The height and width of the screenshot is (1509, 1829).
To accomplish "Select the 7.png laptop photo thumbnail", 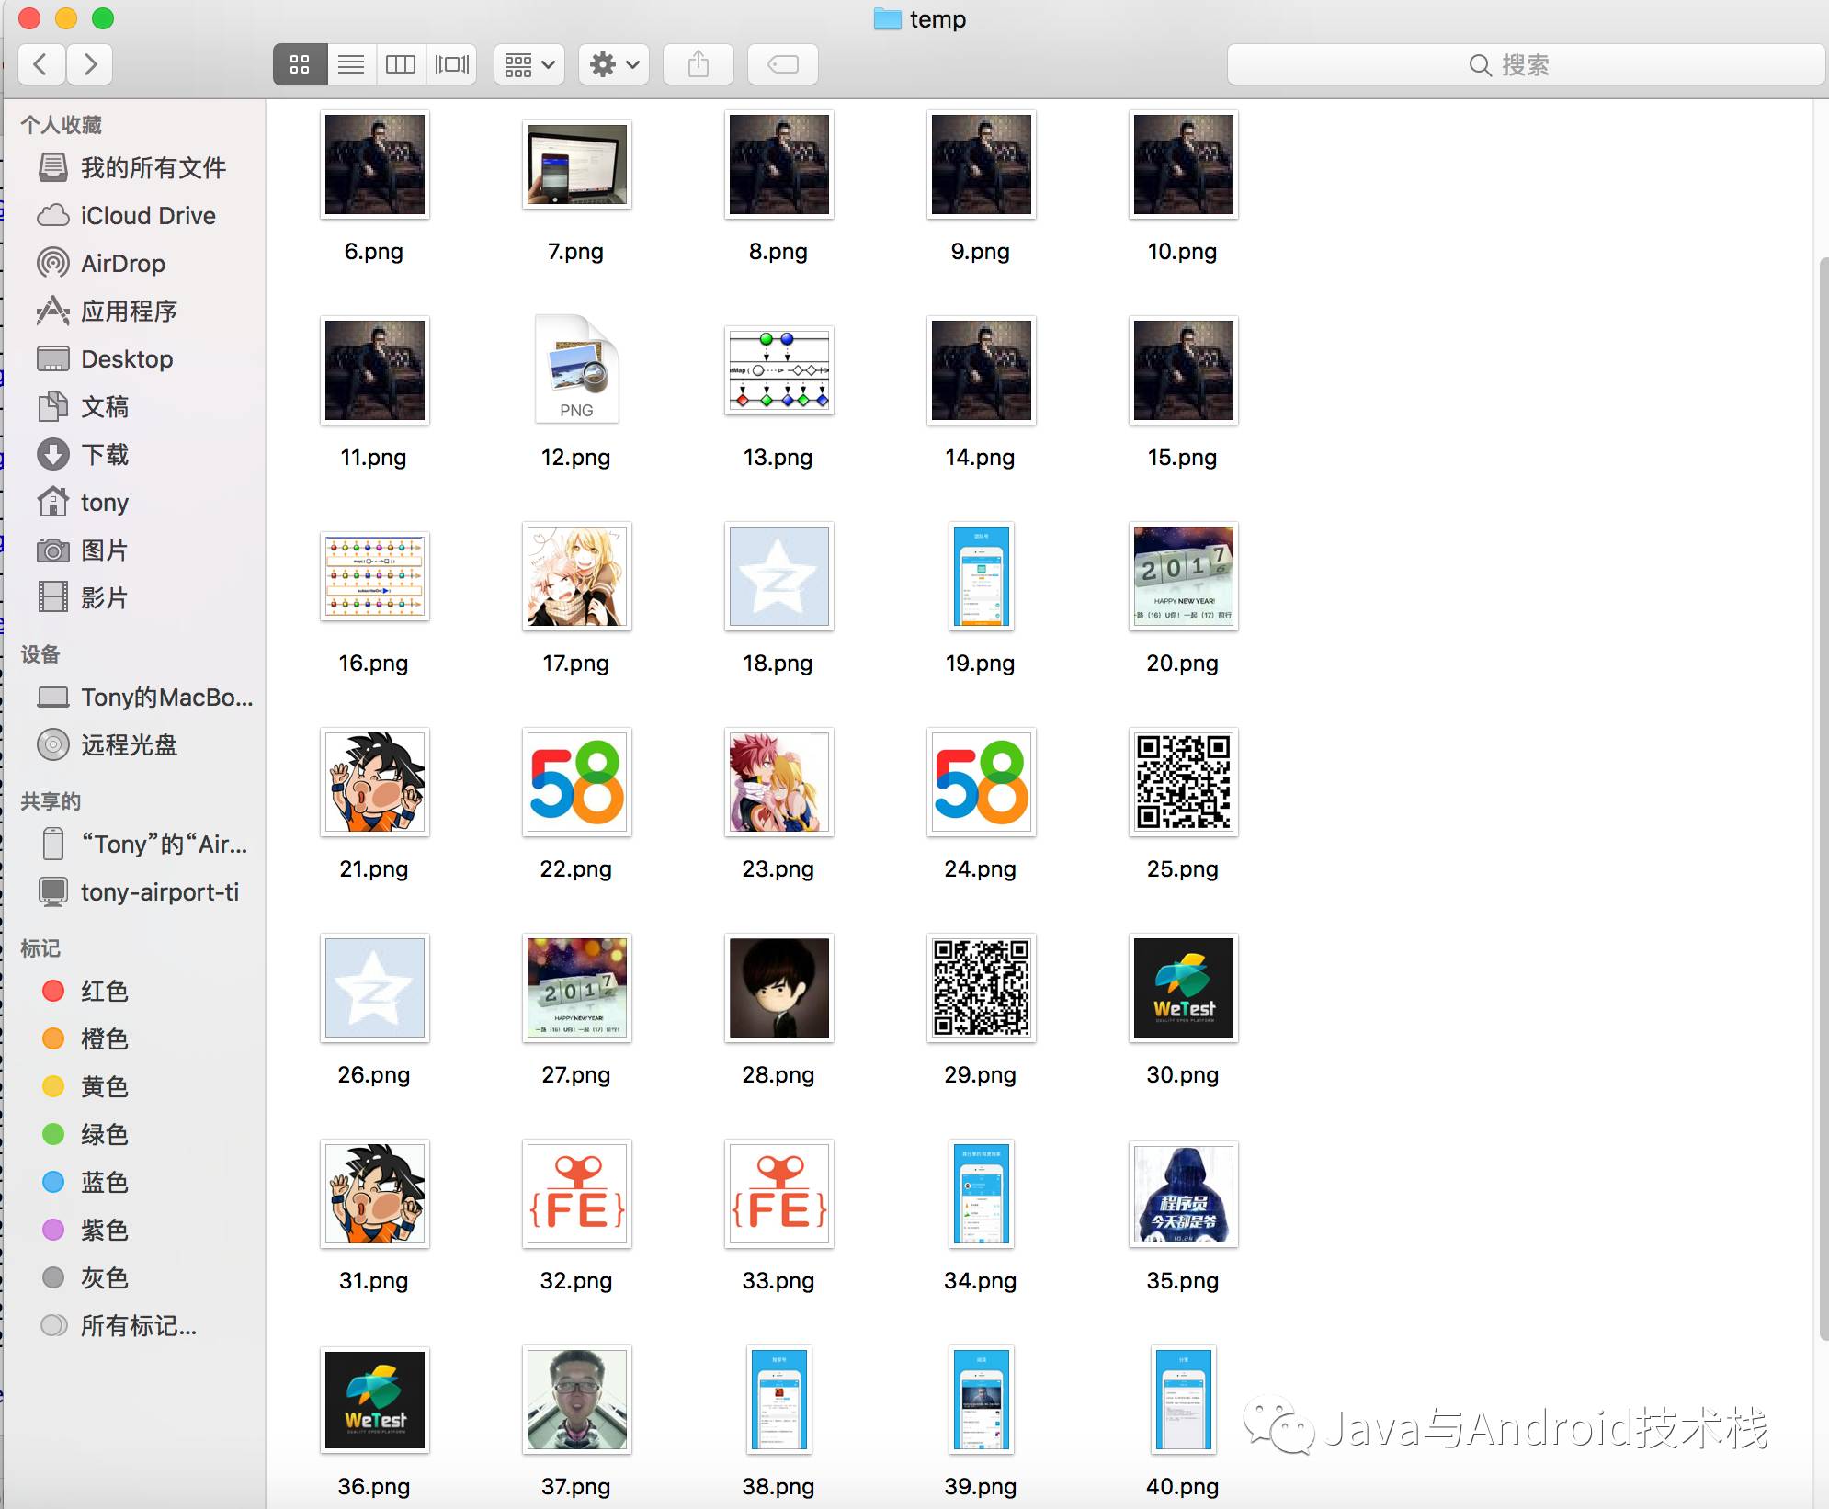I will (577, 165).
